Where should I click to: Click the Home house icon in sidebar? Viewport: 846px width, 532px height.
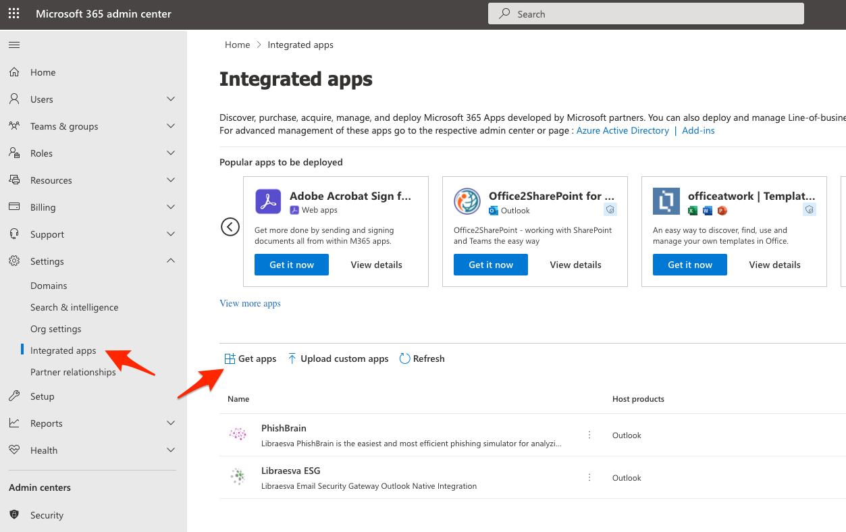point(14,72)
